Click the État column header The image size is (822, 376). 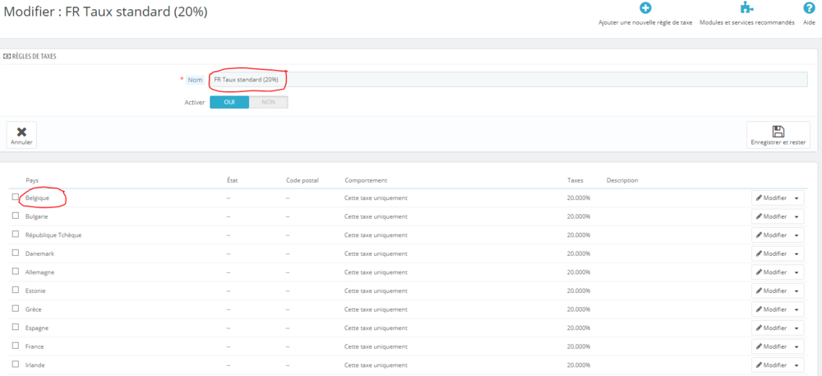[x=233, y=180]
